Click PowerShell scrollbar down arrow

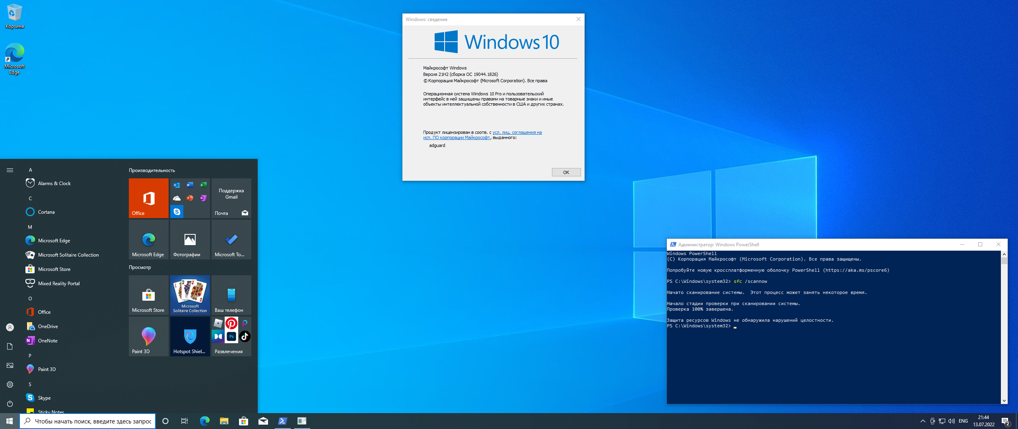point(1004,401)
